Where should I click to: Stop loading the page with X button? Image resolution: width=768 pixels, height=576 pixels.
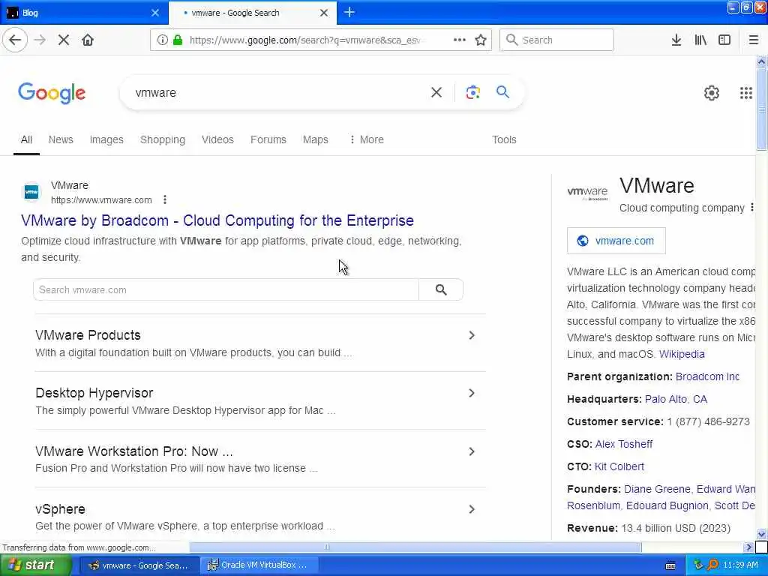(64, 40)
